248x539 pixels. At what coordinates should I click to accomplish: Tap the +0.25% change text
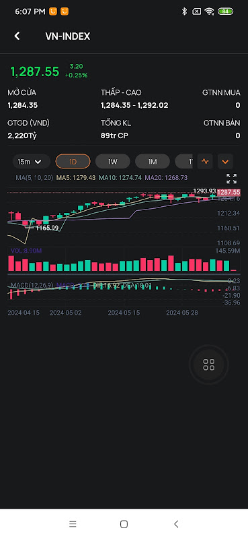pos(76,75)
